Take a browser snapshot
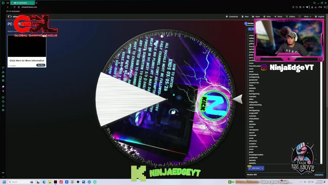 [297, 7]
